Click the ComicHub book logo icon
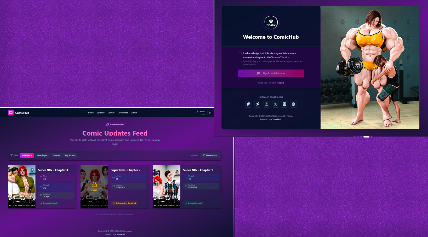This screenshot has width=428, height=237. (x=11, y=113)
